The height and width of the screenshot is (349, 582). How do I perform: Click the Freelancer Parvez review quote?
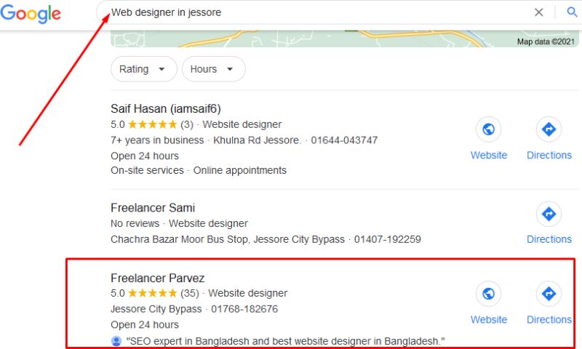pyautogui.click(x=285, y=341)
